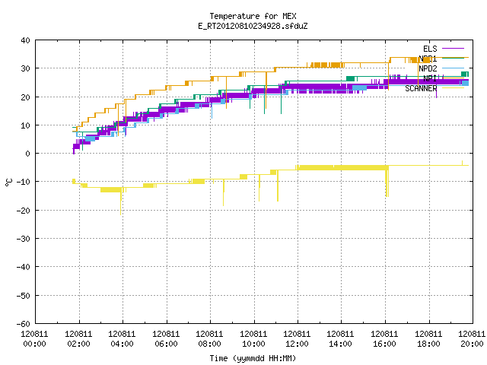Screen dimensions: 487x365
Task: Click the x-axis tick label 120811 08:00
Action: (210, 339)
